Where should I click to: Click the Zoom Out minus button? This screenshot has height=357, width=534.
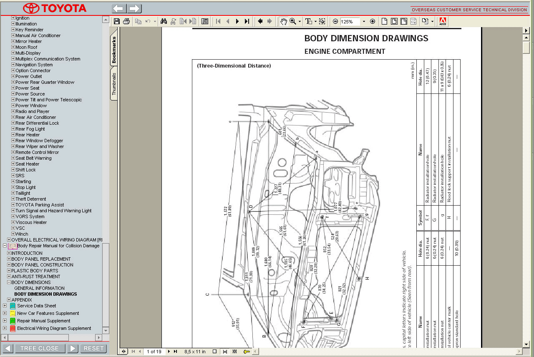(335, 21)
